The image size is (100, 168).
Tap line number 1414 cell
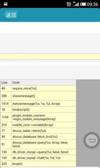pyautogui.click(x=6, y=104)
